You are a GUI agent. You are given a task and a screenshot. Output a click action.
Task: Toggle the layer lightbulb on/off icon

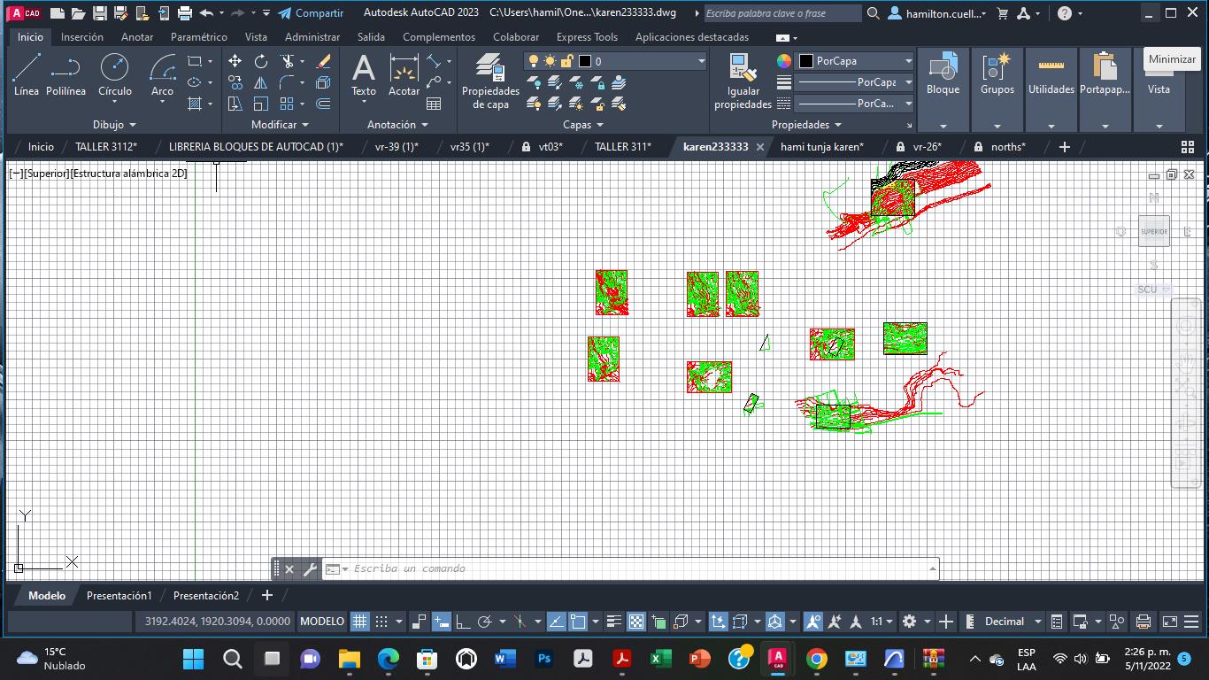tap(534, 61)
